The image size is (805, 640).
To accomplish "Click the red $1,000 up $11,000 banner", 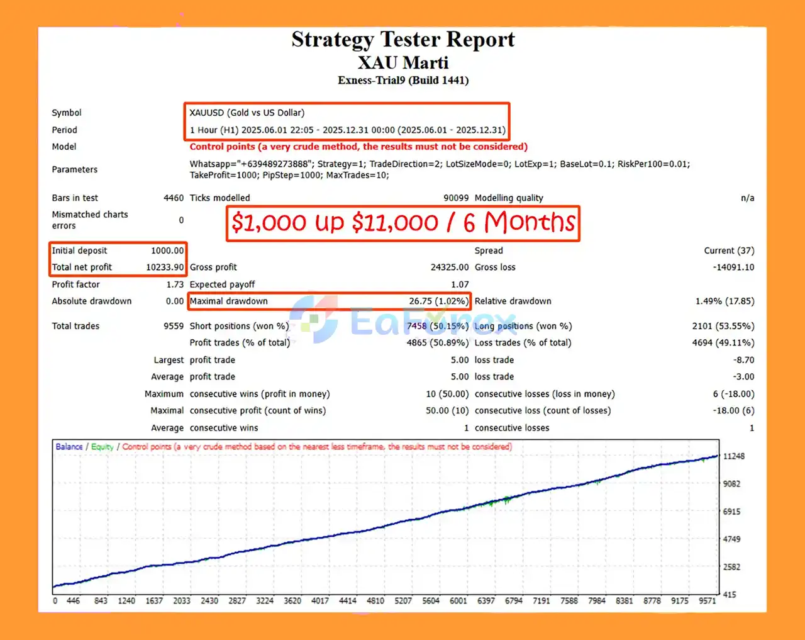I will coord(402,223).
